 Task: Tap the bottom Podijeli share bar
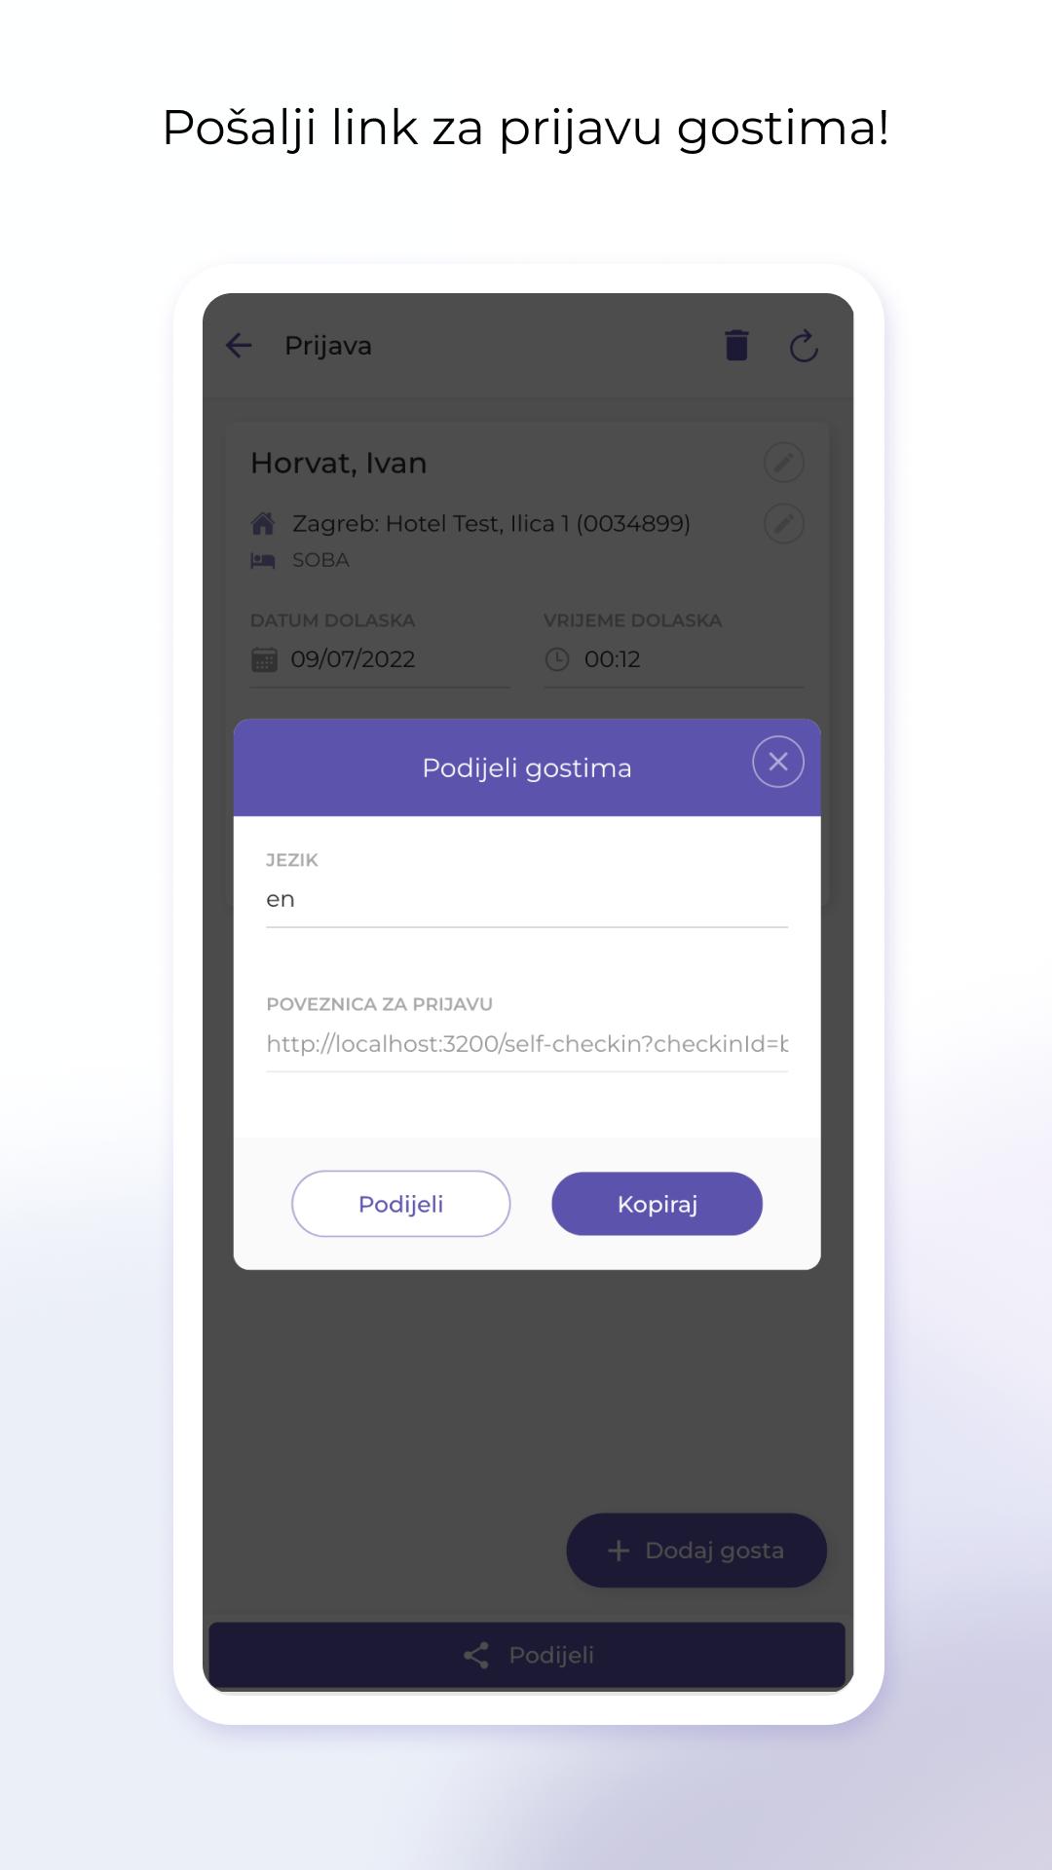tap(527, 1655)
